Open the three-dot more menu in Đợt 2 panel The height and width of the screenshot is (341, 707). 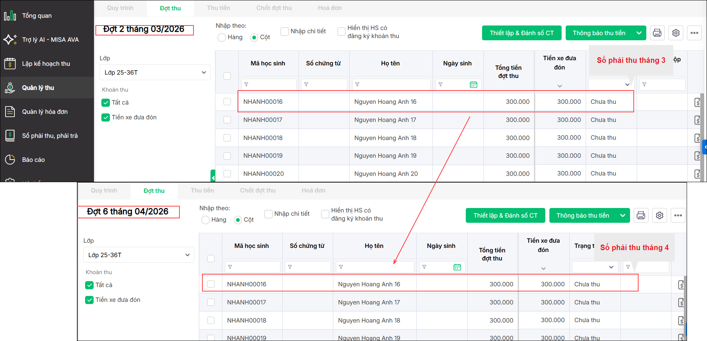coord(694,33)
